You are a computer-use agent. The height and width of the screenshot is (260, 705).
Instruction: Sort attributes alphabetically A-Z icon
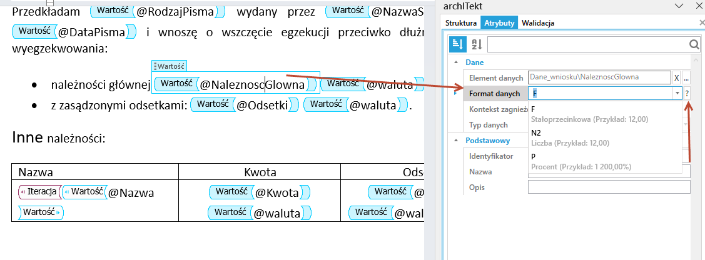476,44
